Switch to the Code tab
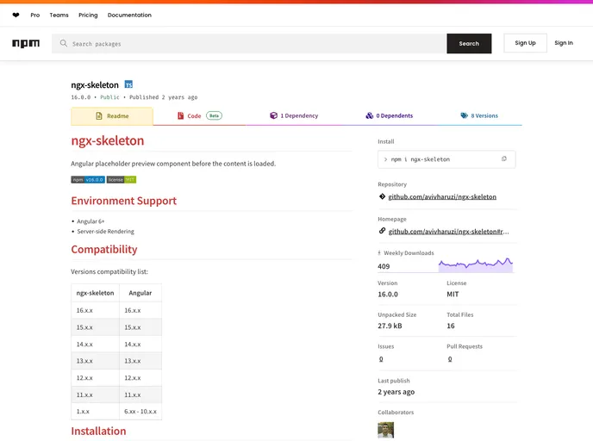This screenshot has width=593, height=441. [199, 116]
